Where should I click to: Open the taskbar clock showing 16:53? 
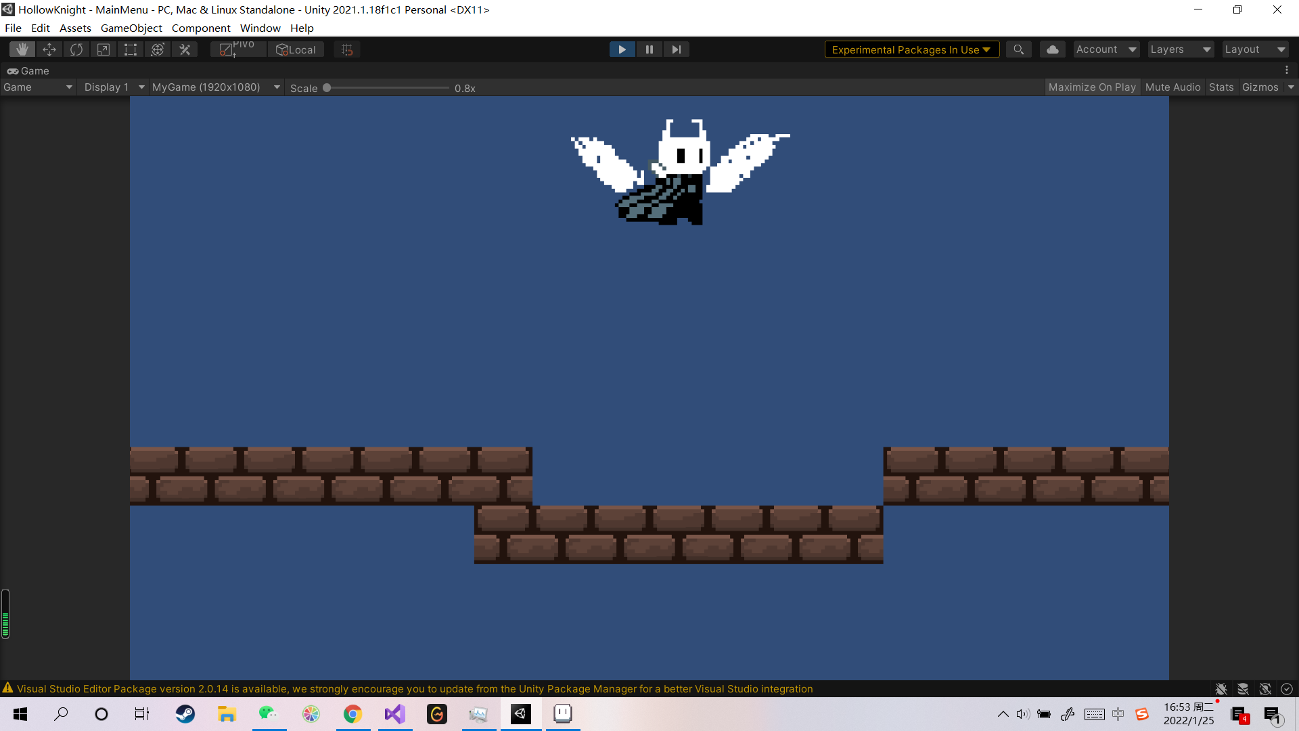point(1189,714)
